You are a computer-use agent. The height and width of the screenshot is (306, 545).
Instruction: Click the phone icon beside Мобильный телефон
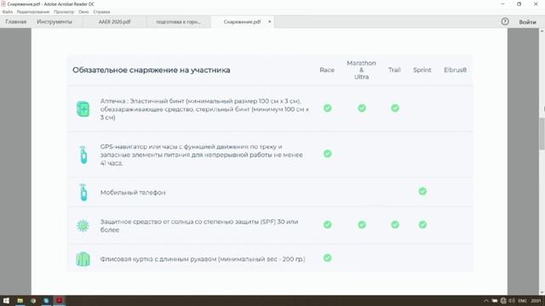click(83, 193)
